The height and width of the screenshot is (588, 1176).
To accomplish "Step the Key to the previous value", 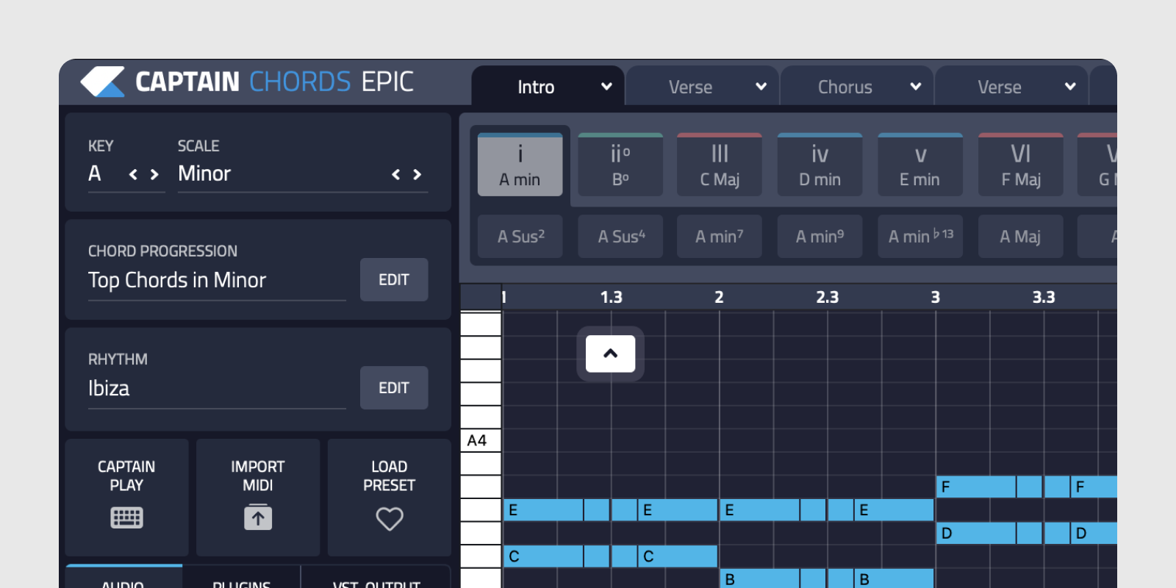I will [133, 174].
